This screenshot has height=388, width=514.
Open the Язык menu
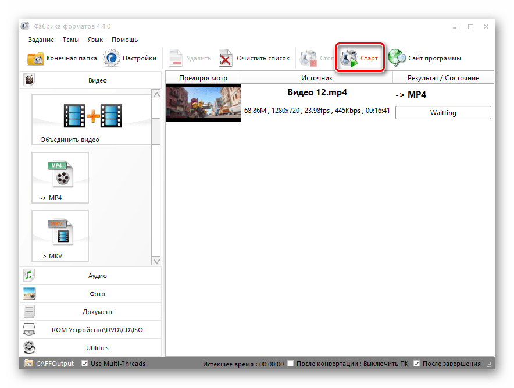[x=95, y=40]
